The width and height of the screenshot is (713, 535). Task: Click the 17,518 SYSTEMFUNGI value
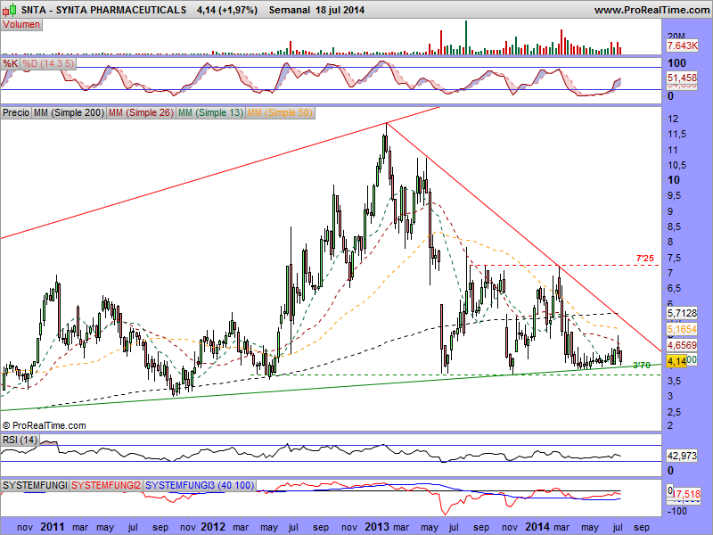click(x=685, y=494)
